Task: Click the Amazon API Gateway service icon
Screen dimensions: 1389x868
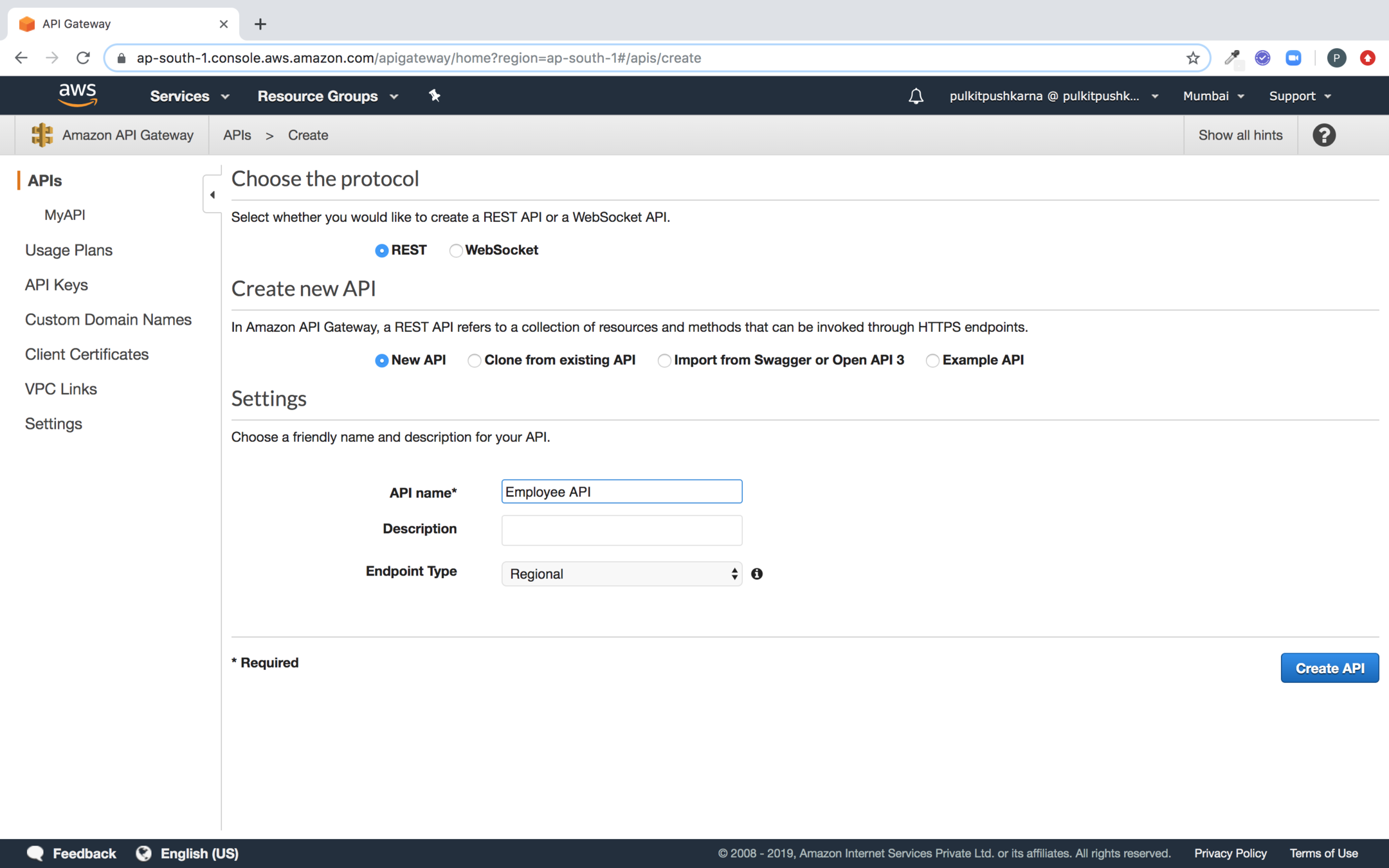Action: (42, 135)
